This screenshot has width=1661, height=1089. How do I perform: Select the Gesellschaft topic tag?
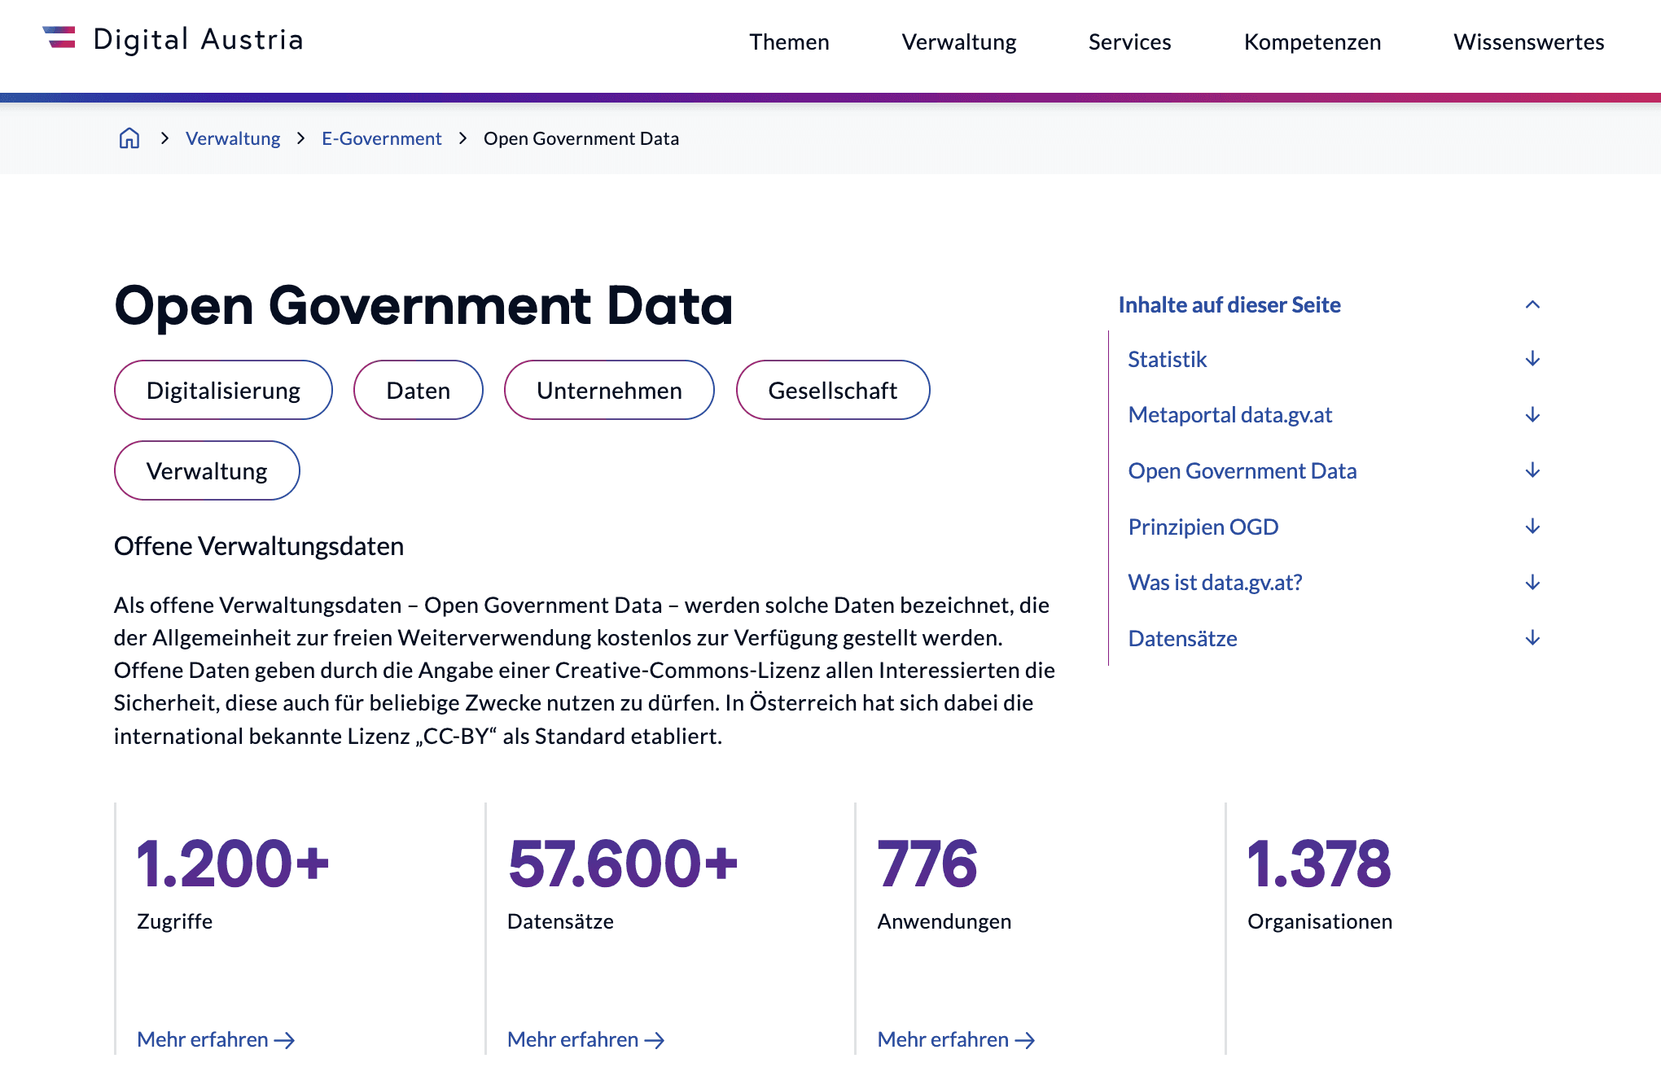[832, 391]
